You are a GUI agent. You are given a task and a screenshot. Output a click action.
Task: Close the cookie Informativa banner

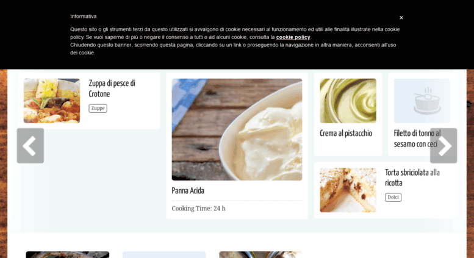click(401, 18)
